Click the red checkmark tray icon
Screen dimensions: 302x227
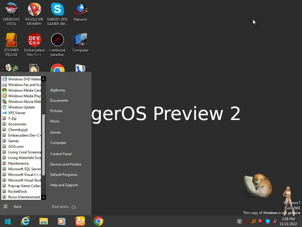click(x=246, y=221)
